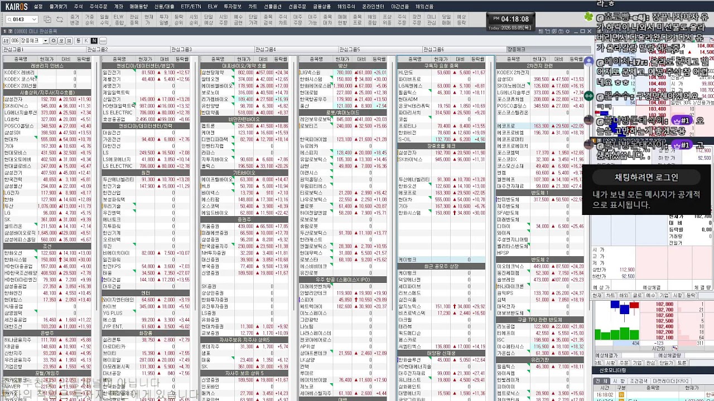This screenshot has height=401, width=714.
Task: Open the 대주주문 toolbar shortcut
Action: point(298,20)
